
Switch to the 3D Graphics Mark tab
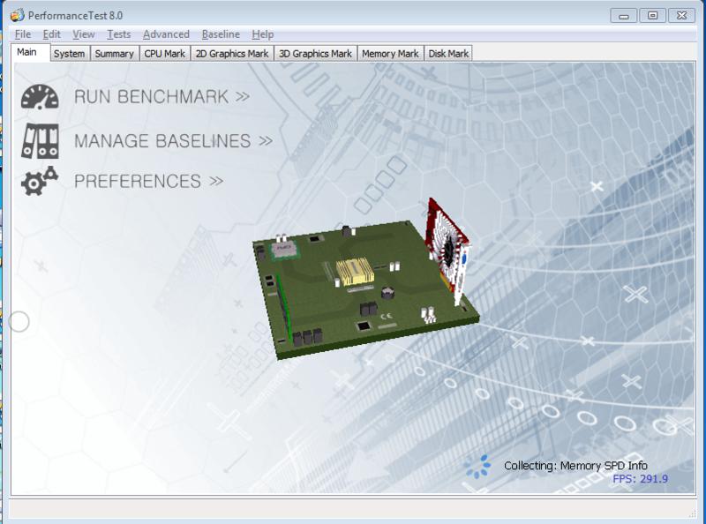pos(315,54)
